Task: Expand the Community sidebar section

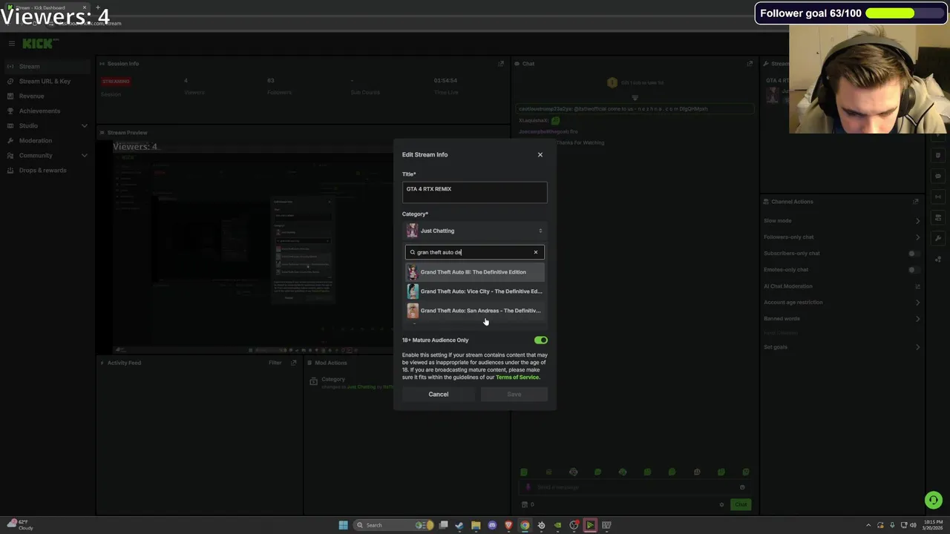Action: click(46, 155)
